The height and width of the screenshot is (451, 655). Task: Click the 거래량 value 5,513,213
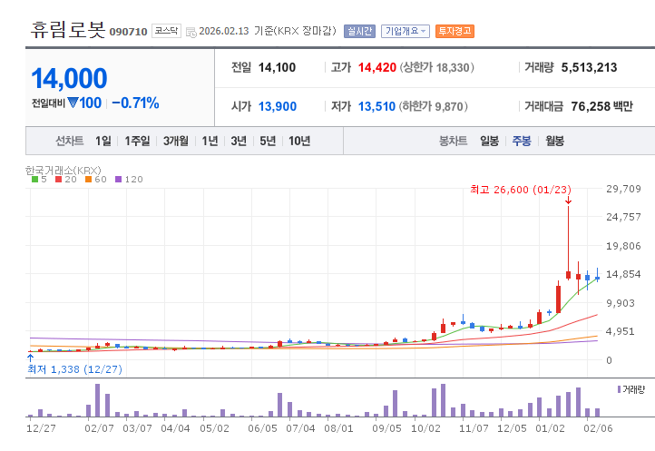[x=589, y=67]
